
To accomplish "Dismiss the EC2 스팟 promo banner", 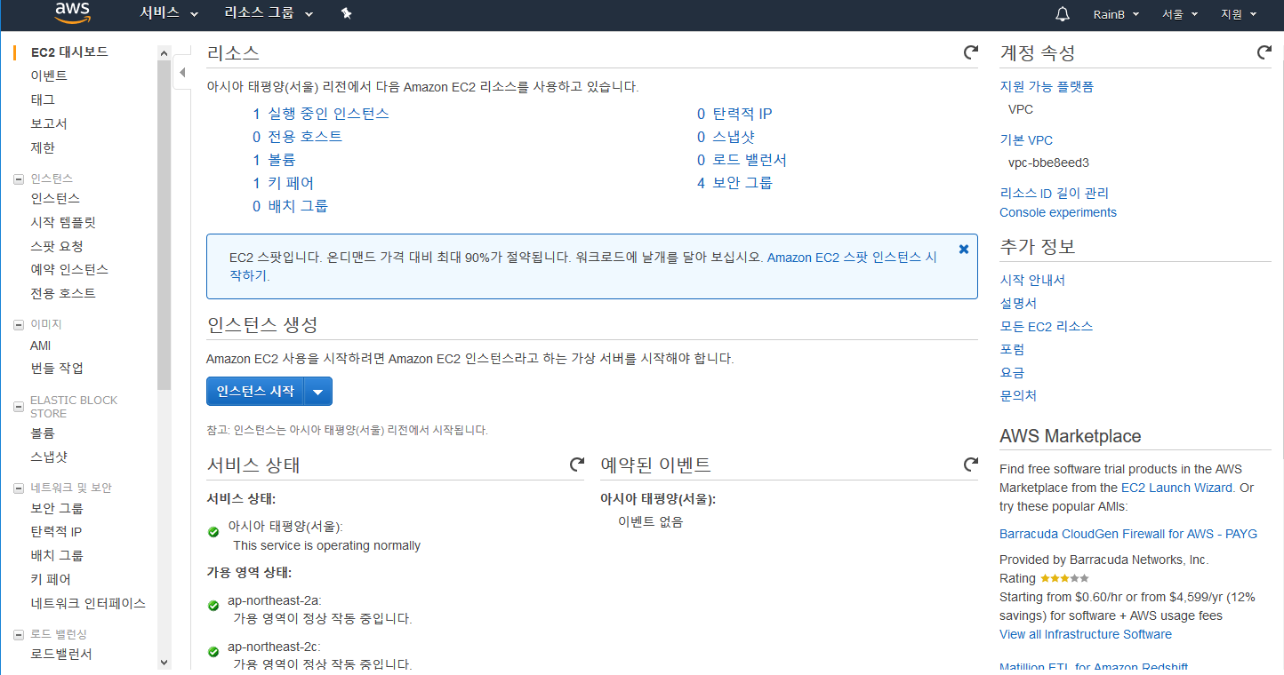I will 963,249.
